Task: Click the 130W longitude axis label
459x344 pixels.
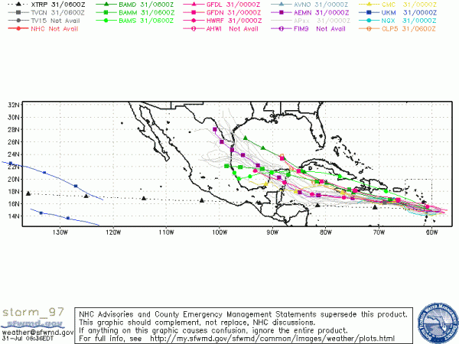Action: pyautogui.click(x=60, y=232)
